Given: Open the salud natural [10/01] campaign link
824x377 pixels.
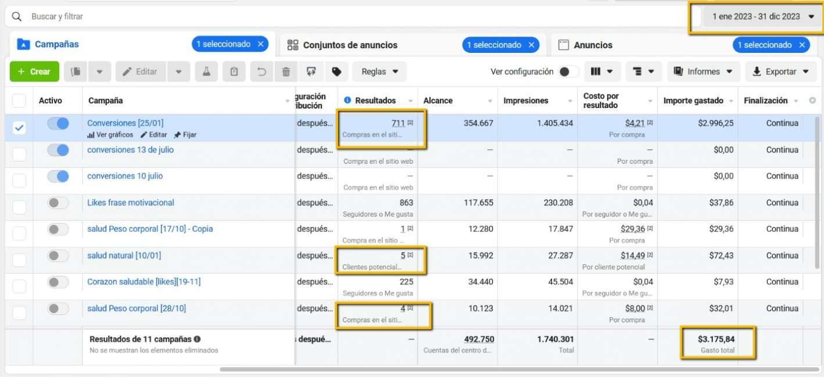Looking at the screenshot, I should click(x=124, y=256).
